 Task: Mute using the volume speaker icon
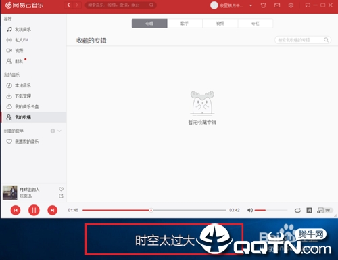click(250, 210)
